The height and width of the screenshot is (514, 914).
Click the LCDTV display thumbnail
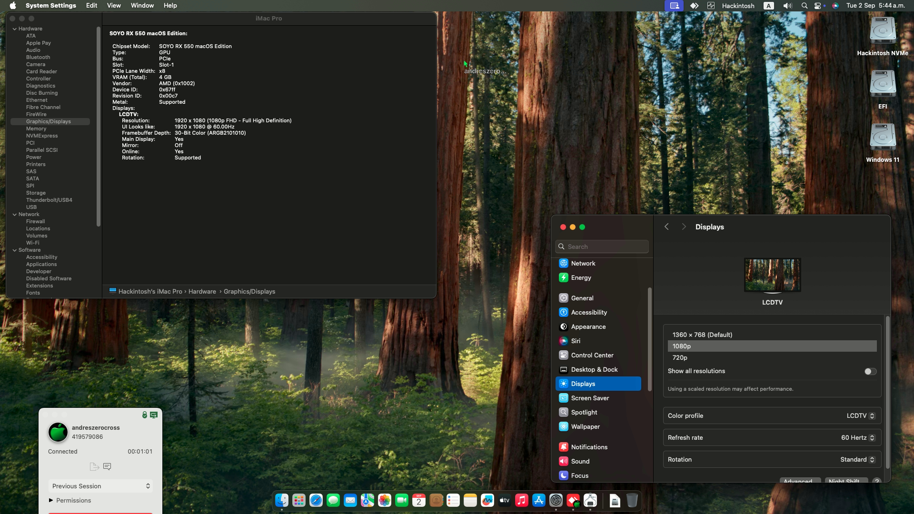pos(772,275)
